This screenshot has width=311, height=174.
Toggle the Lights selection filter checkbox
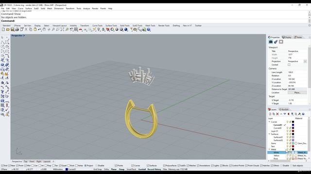pos(212,165)
